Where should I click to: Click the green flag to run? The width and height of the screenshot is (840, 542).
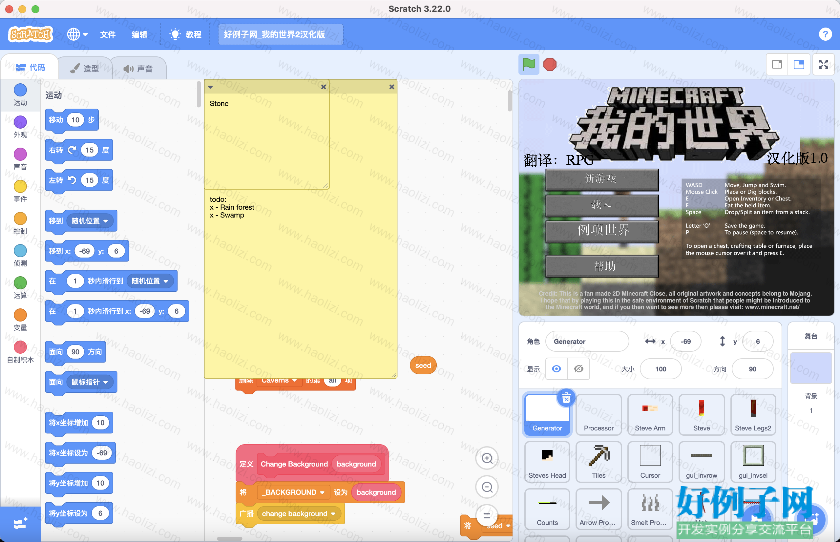529,64
